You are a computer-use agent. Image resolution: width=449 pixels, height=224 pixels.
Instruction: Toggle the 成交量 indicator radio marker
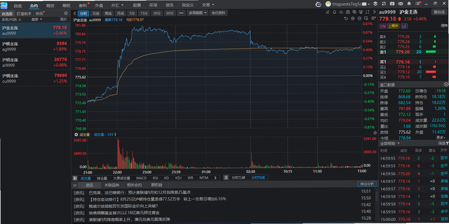[x=76, y=134]
